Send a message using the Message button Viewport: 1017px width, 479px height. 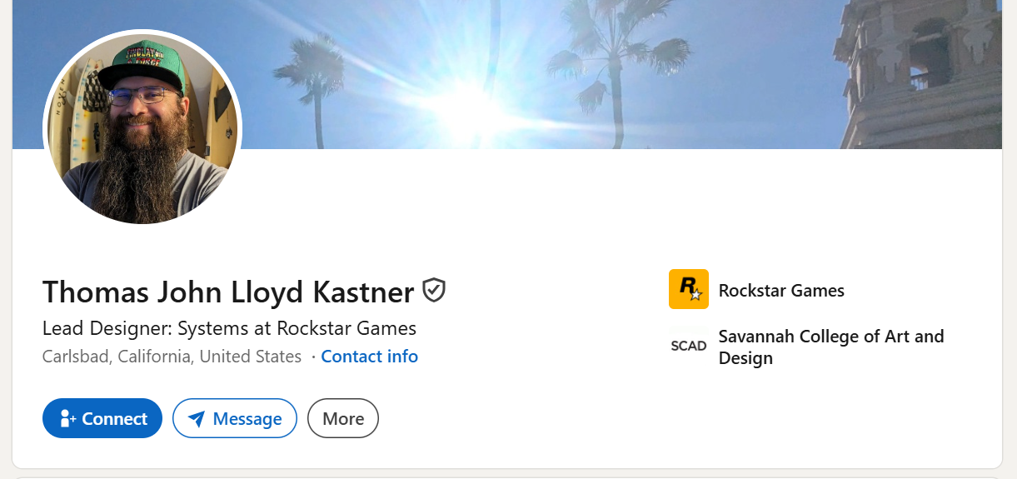(x=235, y=418)
